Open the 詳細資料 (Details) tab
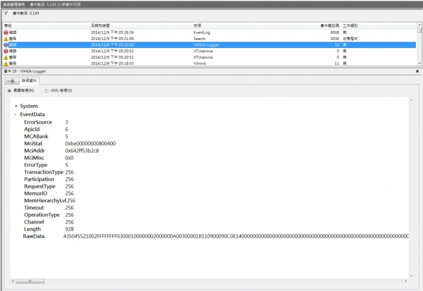The height and width of the screenshot is (291, 423). click(x=28, y=80)
